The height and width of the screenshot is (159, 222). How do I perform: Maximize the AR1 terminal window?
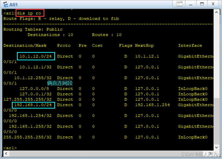pyautogui.click(x=202, y=4)
